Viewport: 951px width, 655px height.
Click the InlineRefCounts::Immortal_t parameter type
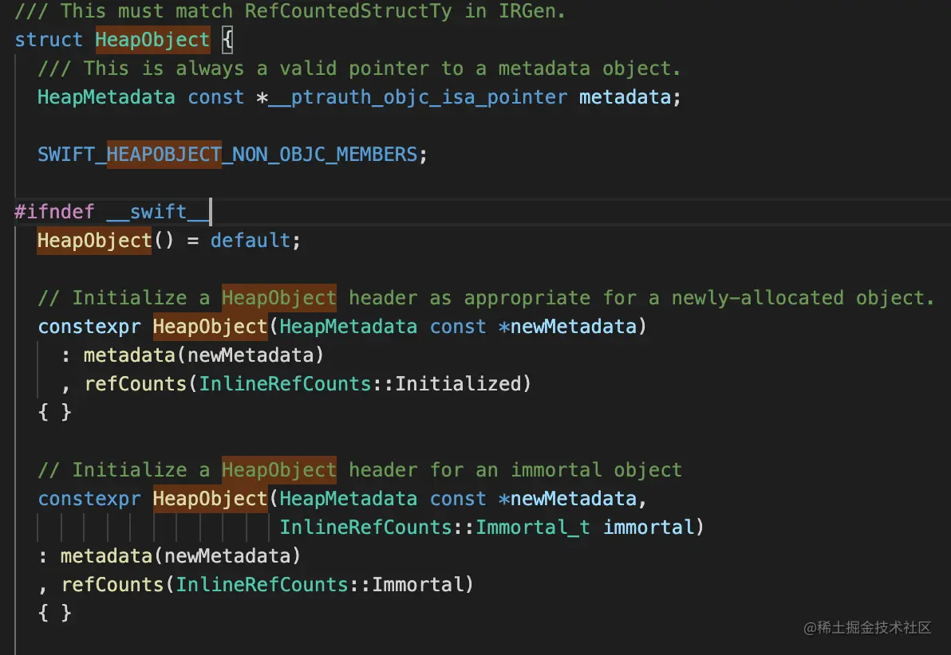click(x=435, y=528)
